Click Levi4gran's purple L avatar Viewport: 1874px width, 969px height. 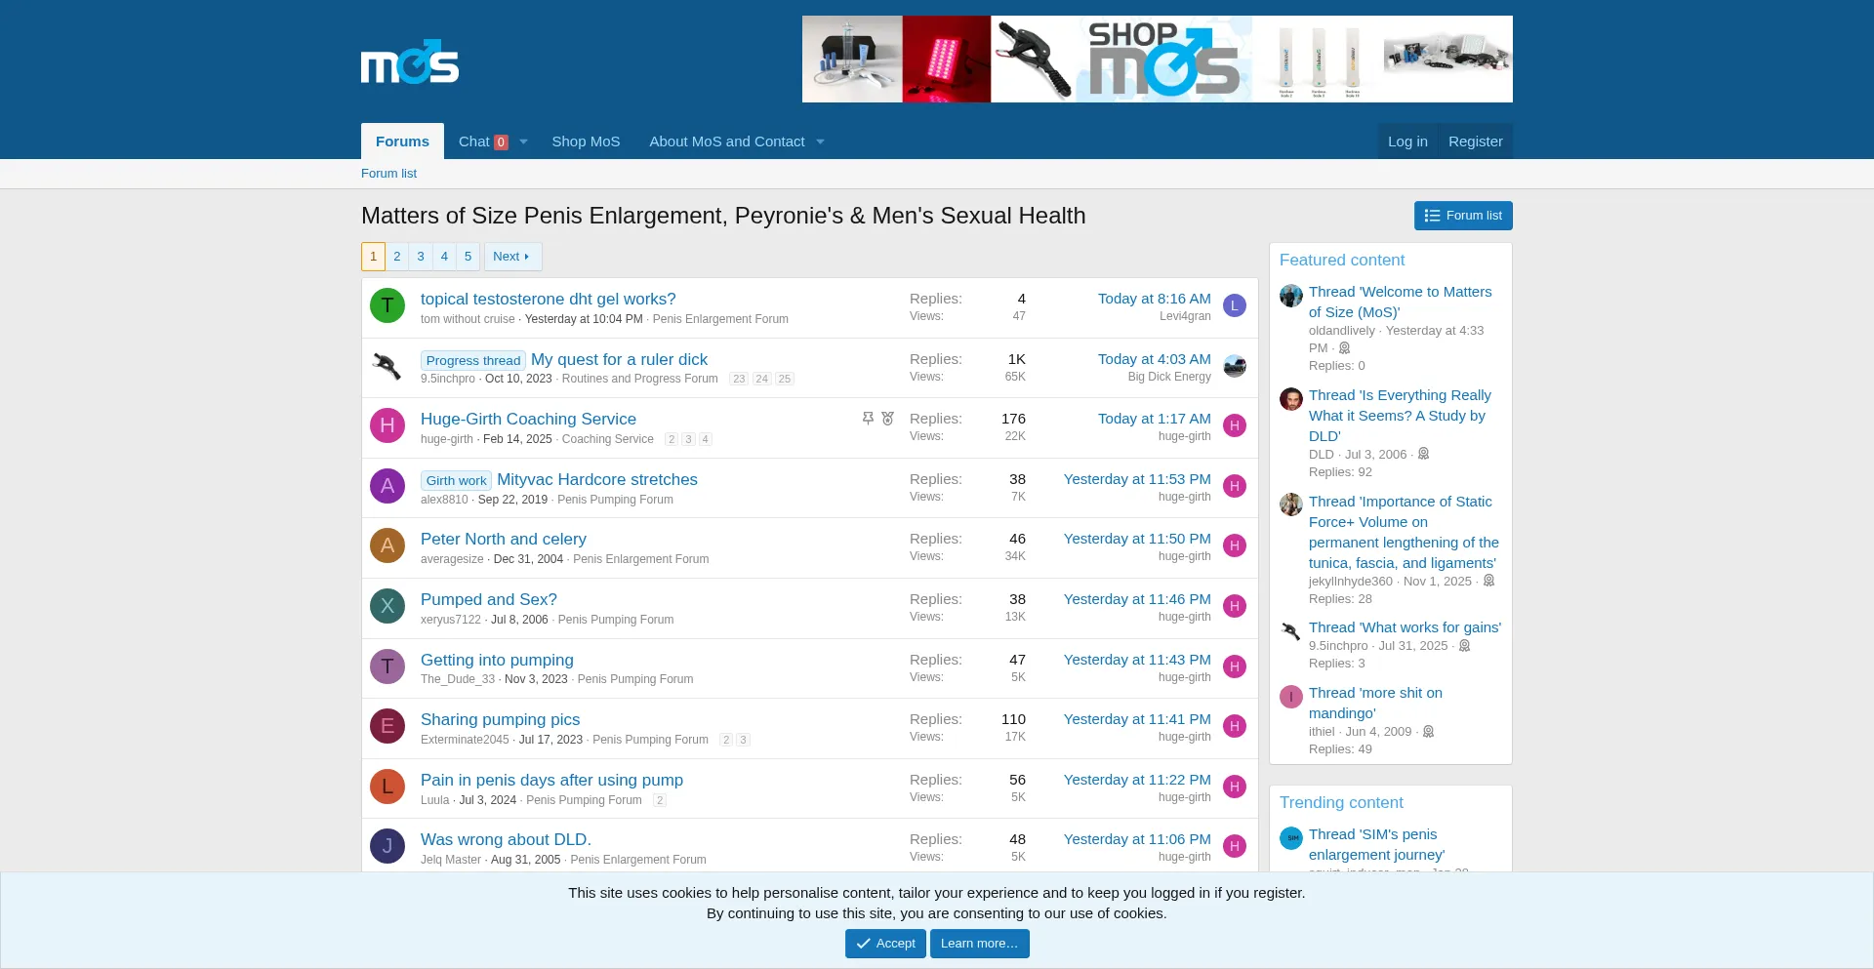pyautogui.click(x=1234, y=305)
